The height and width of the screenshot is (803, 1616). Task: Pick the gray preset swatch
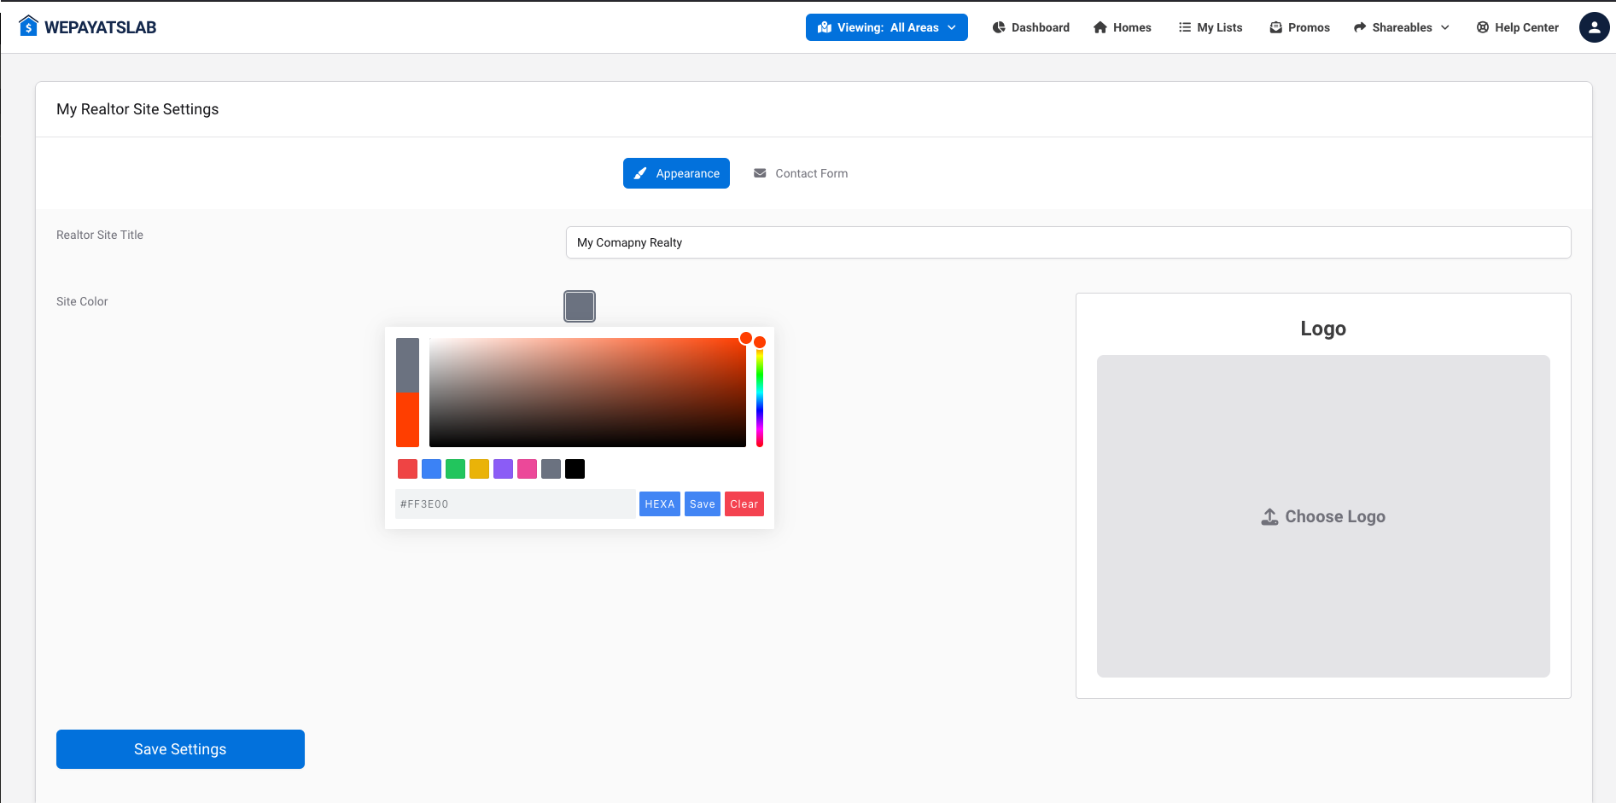(x=551, y=468)
